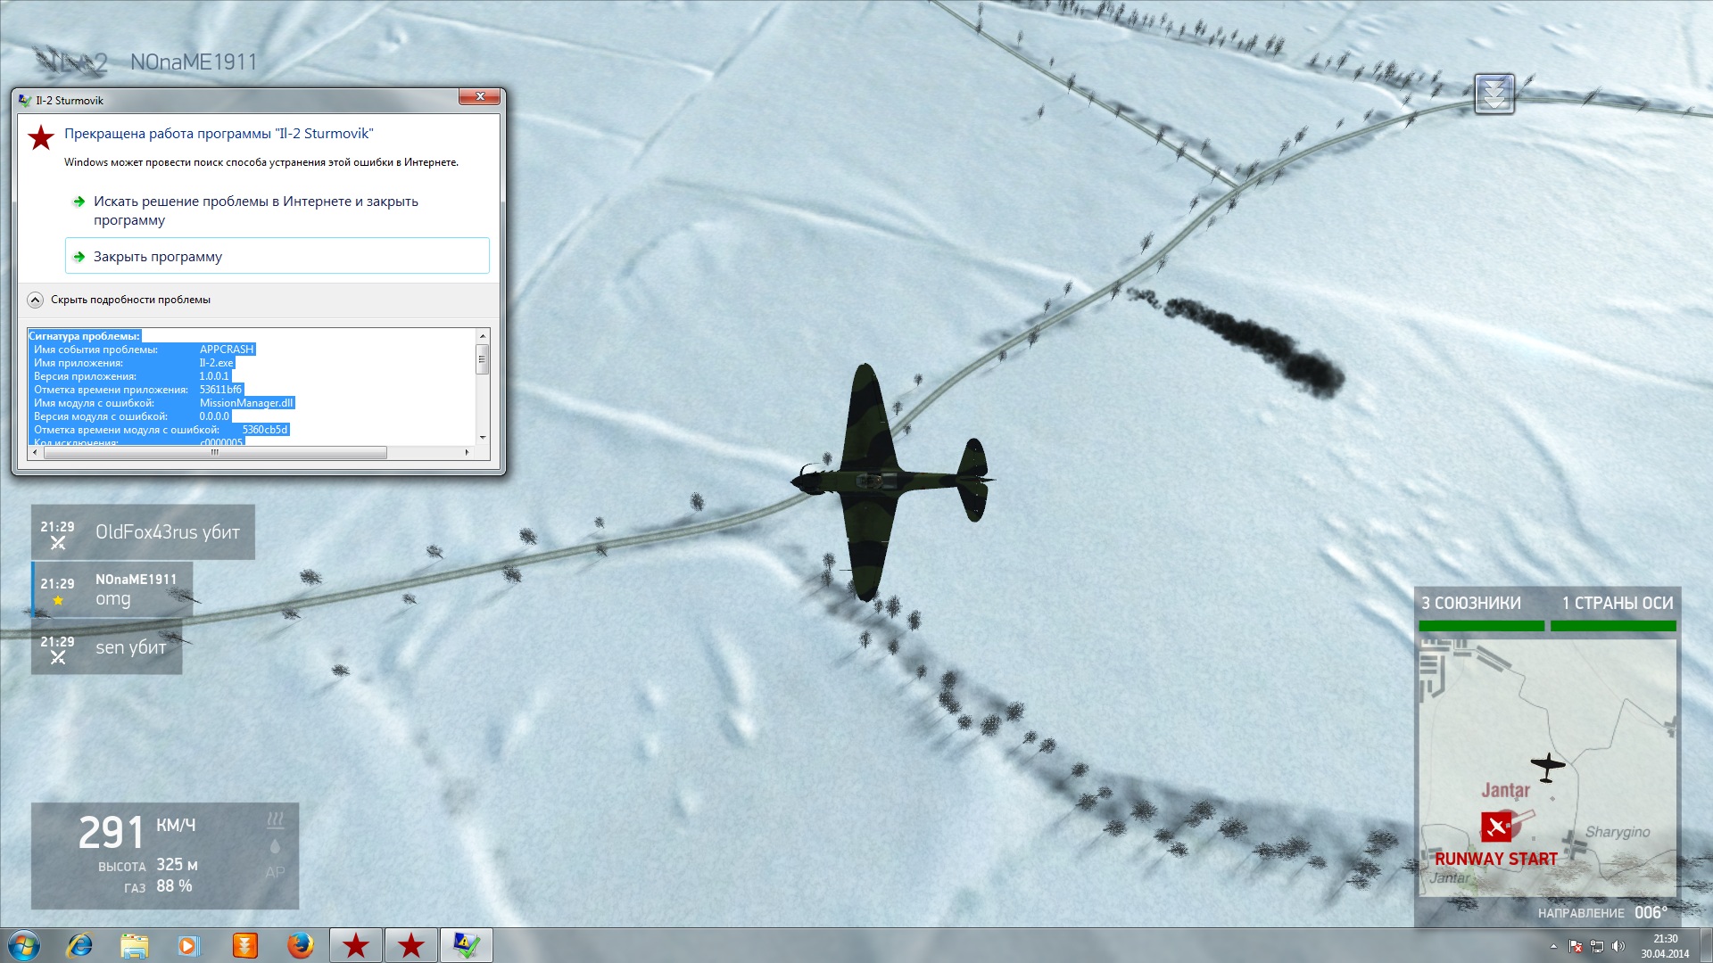Click the sen убит chat message
The height and width of the screenshot is (963, 1713).
pos(107,647)
